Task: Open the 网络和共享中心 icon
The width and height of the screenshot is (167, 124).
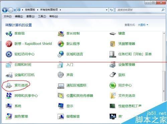Action: (x=9, y=96)
